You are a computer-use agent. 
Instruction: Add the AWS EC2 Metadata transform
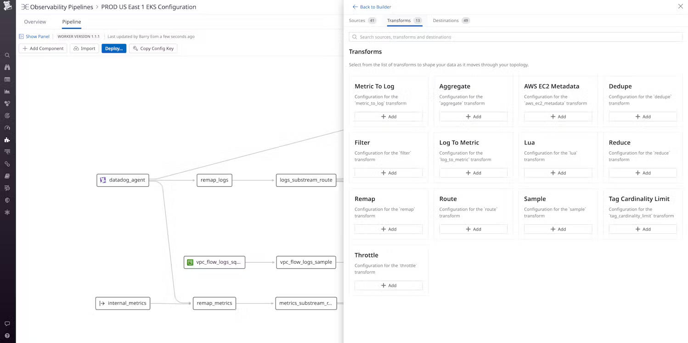pos(558,117)
